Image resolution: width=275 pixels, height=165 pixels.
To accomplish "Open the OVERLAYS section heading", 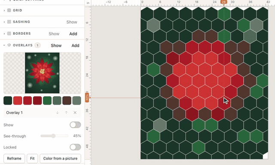I will [x=23, y=45].
